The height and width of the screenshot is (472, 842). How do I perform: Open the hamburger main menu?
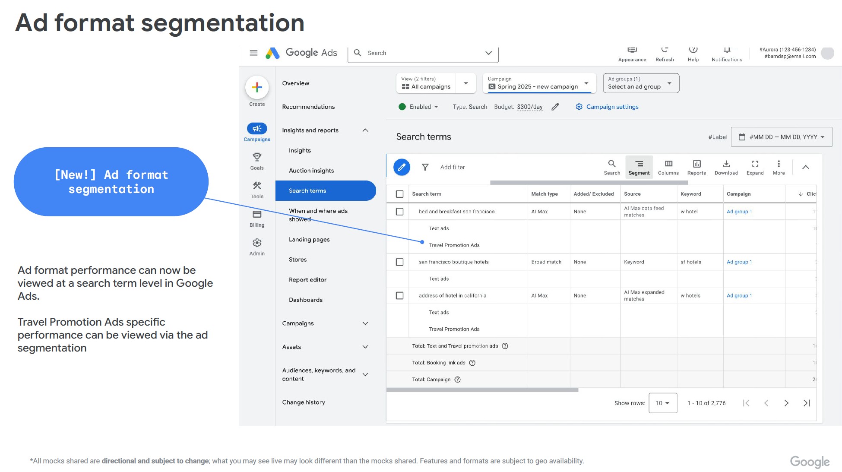(x=253, y=53)
